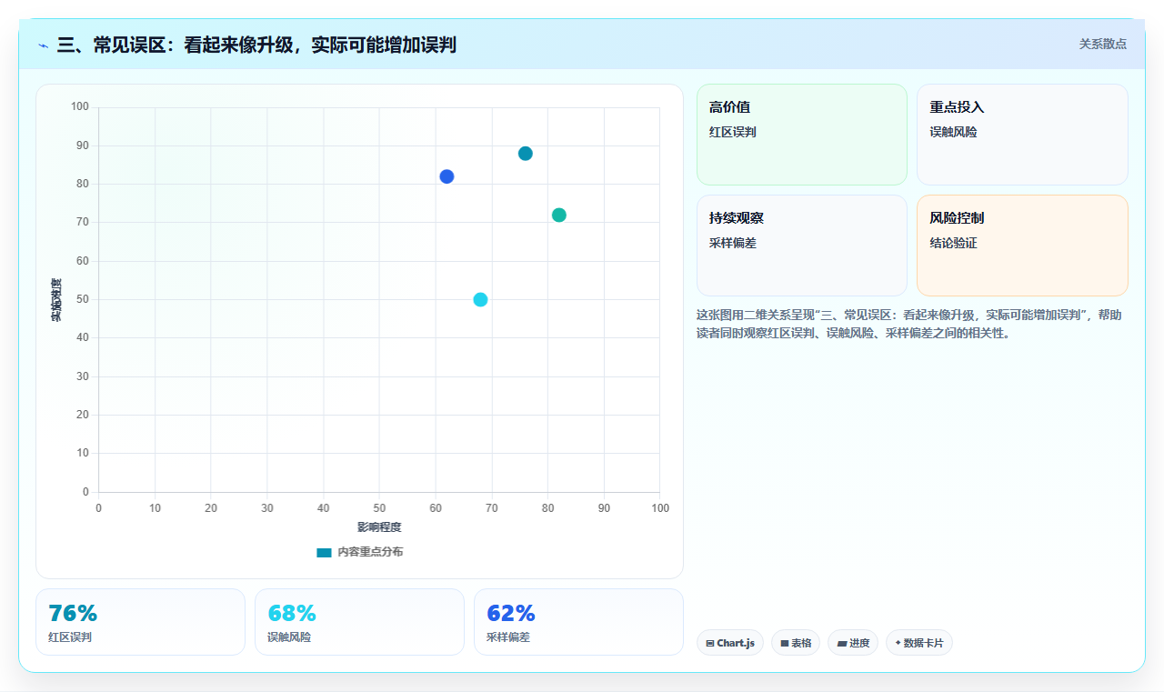Viewport: 1164px width, 692px height.
Task: Click the sparkle icon in 数据卡片 tag
Action: [x=898, y=643]
